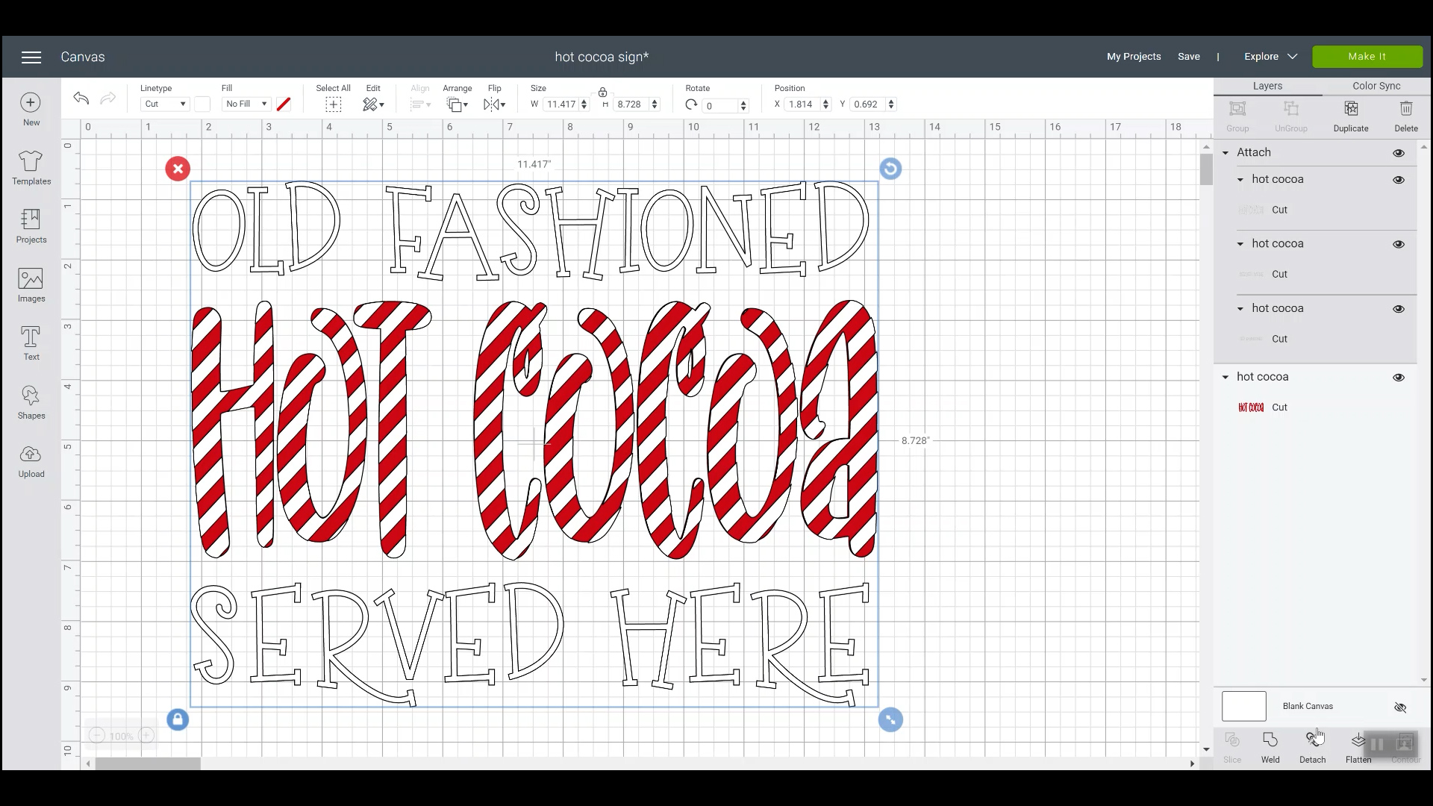Click the Flip icon in top toolbar
This screenshot has height=806, width=1433.
[x=494, y=104]
